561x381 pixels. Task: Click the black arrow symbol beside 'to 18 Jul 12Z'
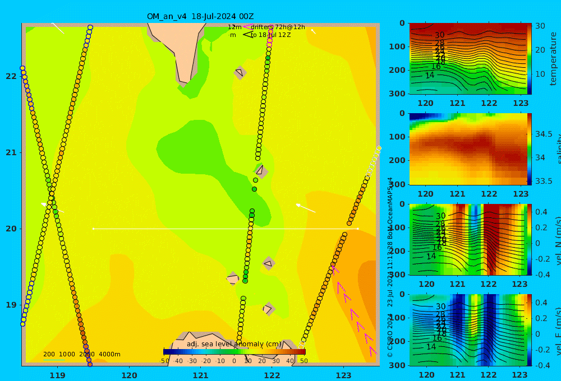click(247, 35)
